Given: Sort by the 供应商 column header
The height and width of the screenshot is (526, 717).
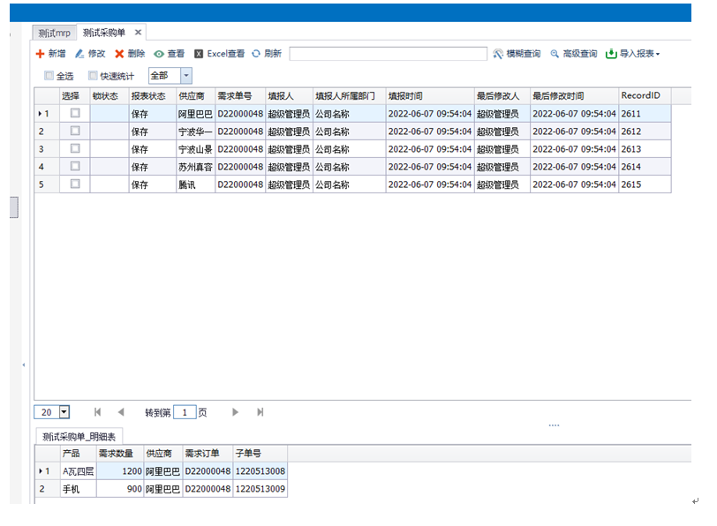Looking at the screenshot, I should (x=192, y=95).
